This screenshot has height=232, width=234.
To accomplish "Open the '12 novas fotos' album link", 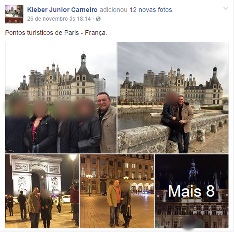I will (x=151, y=10).
